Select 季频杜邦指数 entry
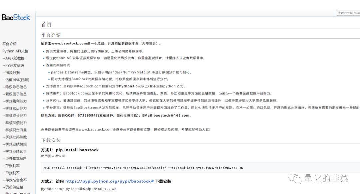 [x=15, y=137]
